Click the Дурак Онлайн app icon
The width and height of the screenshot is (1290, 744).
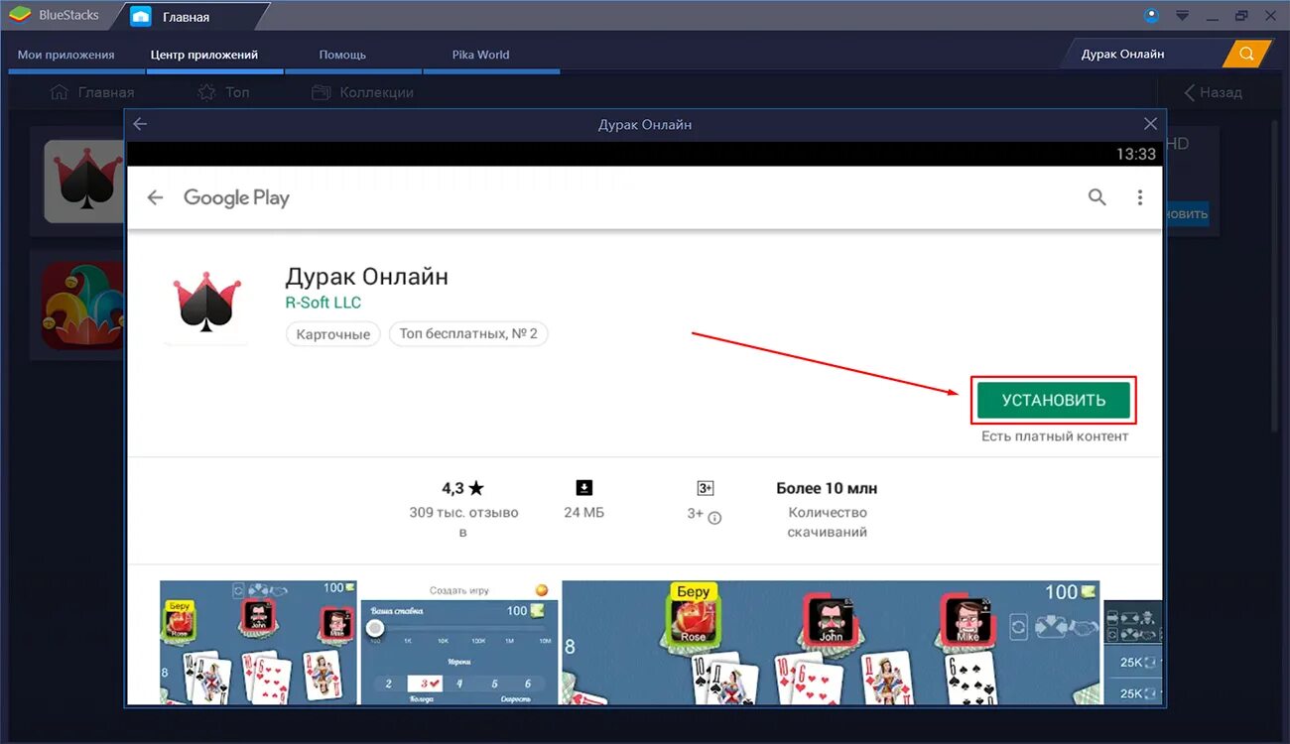point(207,303)
